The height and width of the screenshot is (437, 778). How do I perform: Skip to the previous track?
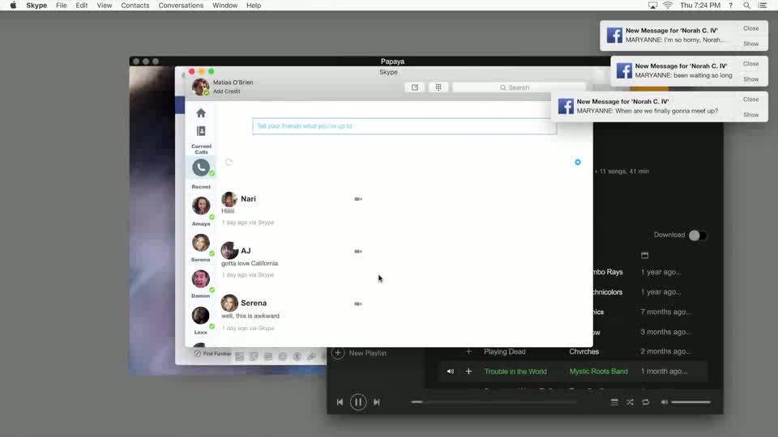pos(340,402)
